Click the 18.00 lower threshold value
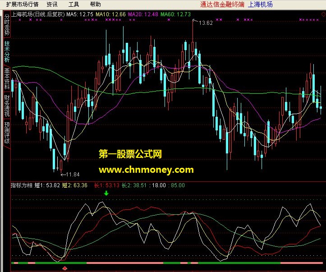 (x=159, y=185)
